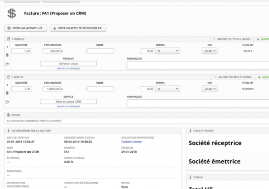Click last modification value '08-04-2019 10:30:25'
This screenshot has height=189, width=269.
(x=78, y=142)
